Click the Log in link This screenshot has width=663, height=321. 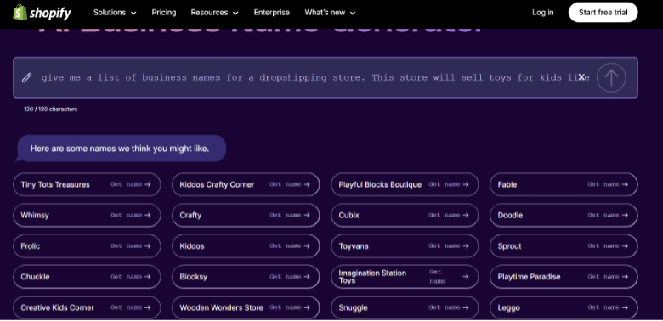coord(542,13)
